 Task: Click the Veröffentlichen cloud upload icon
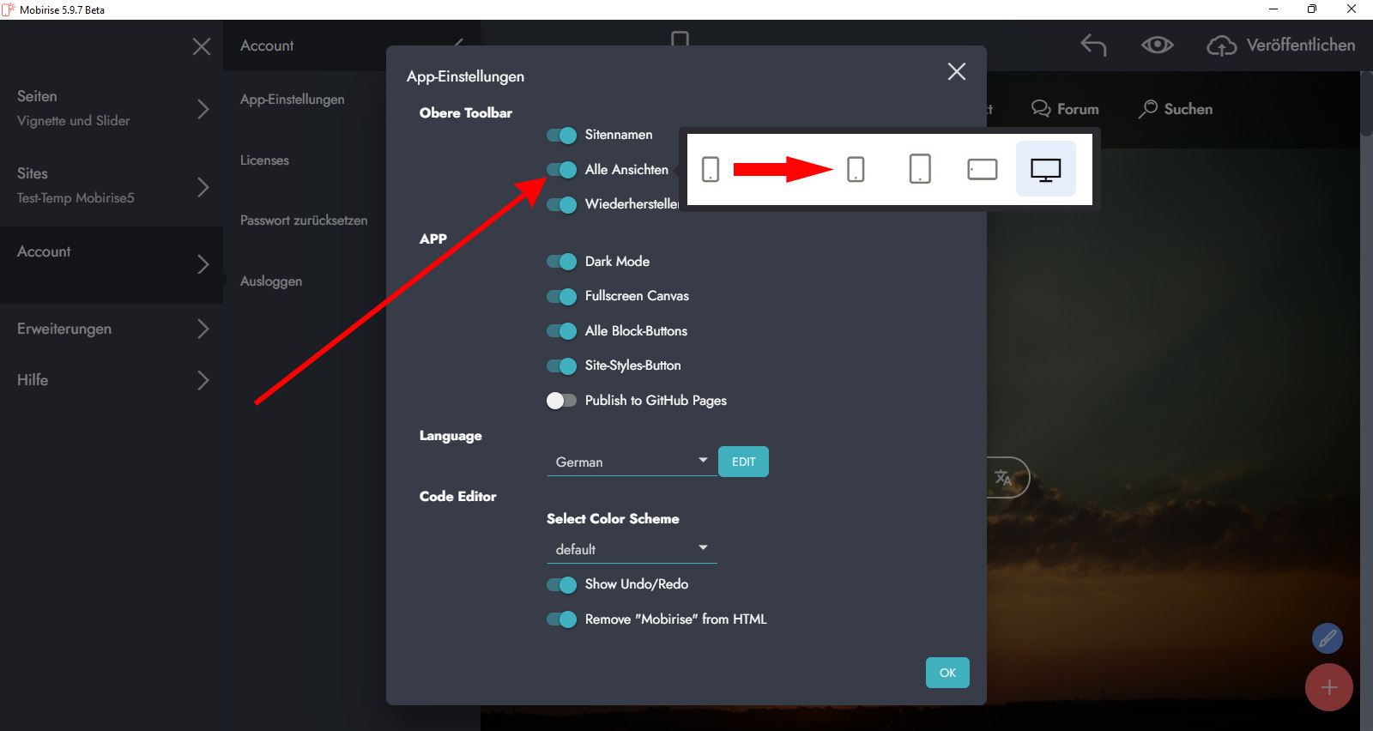pos(1221,45)
